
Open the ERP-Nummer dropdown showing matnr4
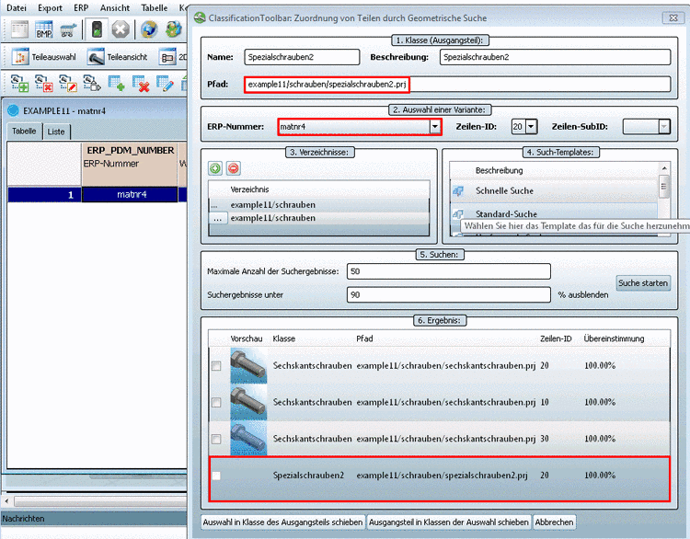pyautogui.click(x=435, y=127)
